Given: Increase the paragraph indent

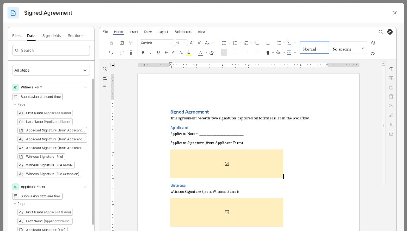Looking at the screenshot, I should point(267,43).
